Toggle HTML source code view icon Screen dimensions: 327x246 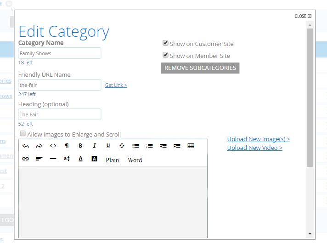click(53, 146)
